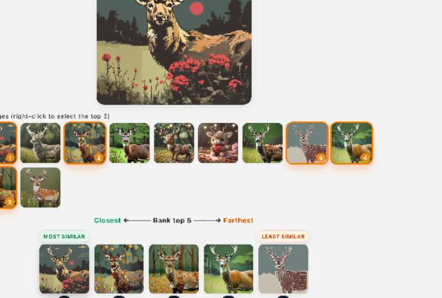
Task: Select the grey misty deer thumbnail
Action: click(x=40, y=143)
